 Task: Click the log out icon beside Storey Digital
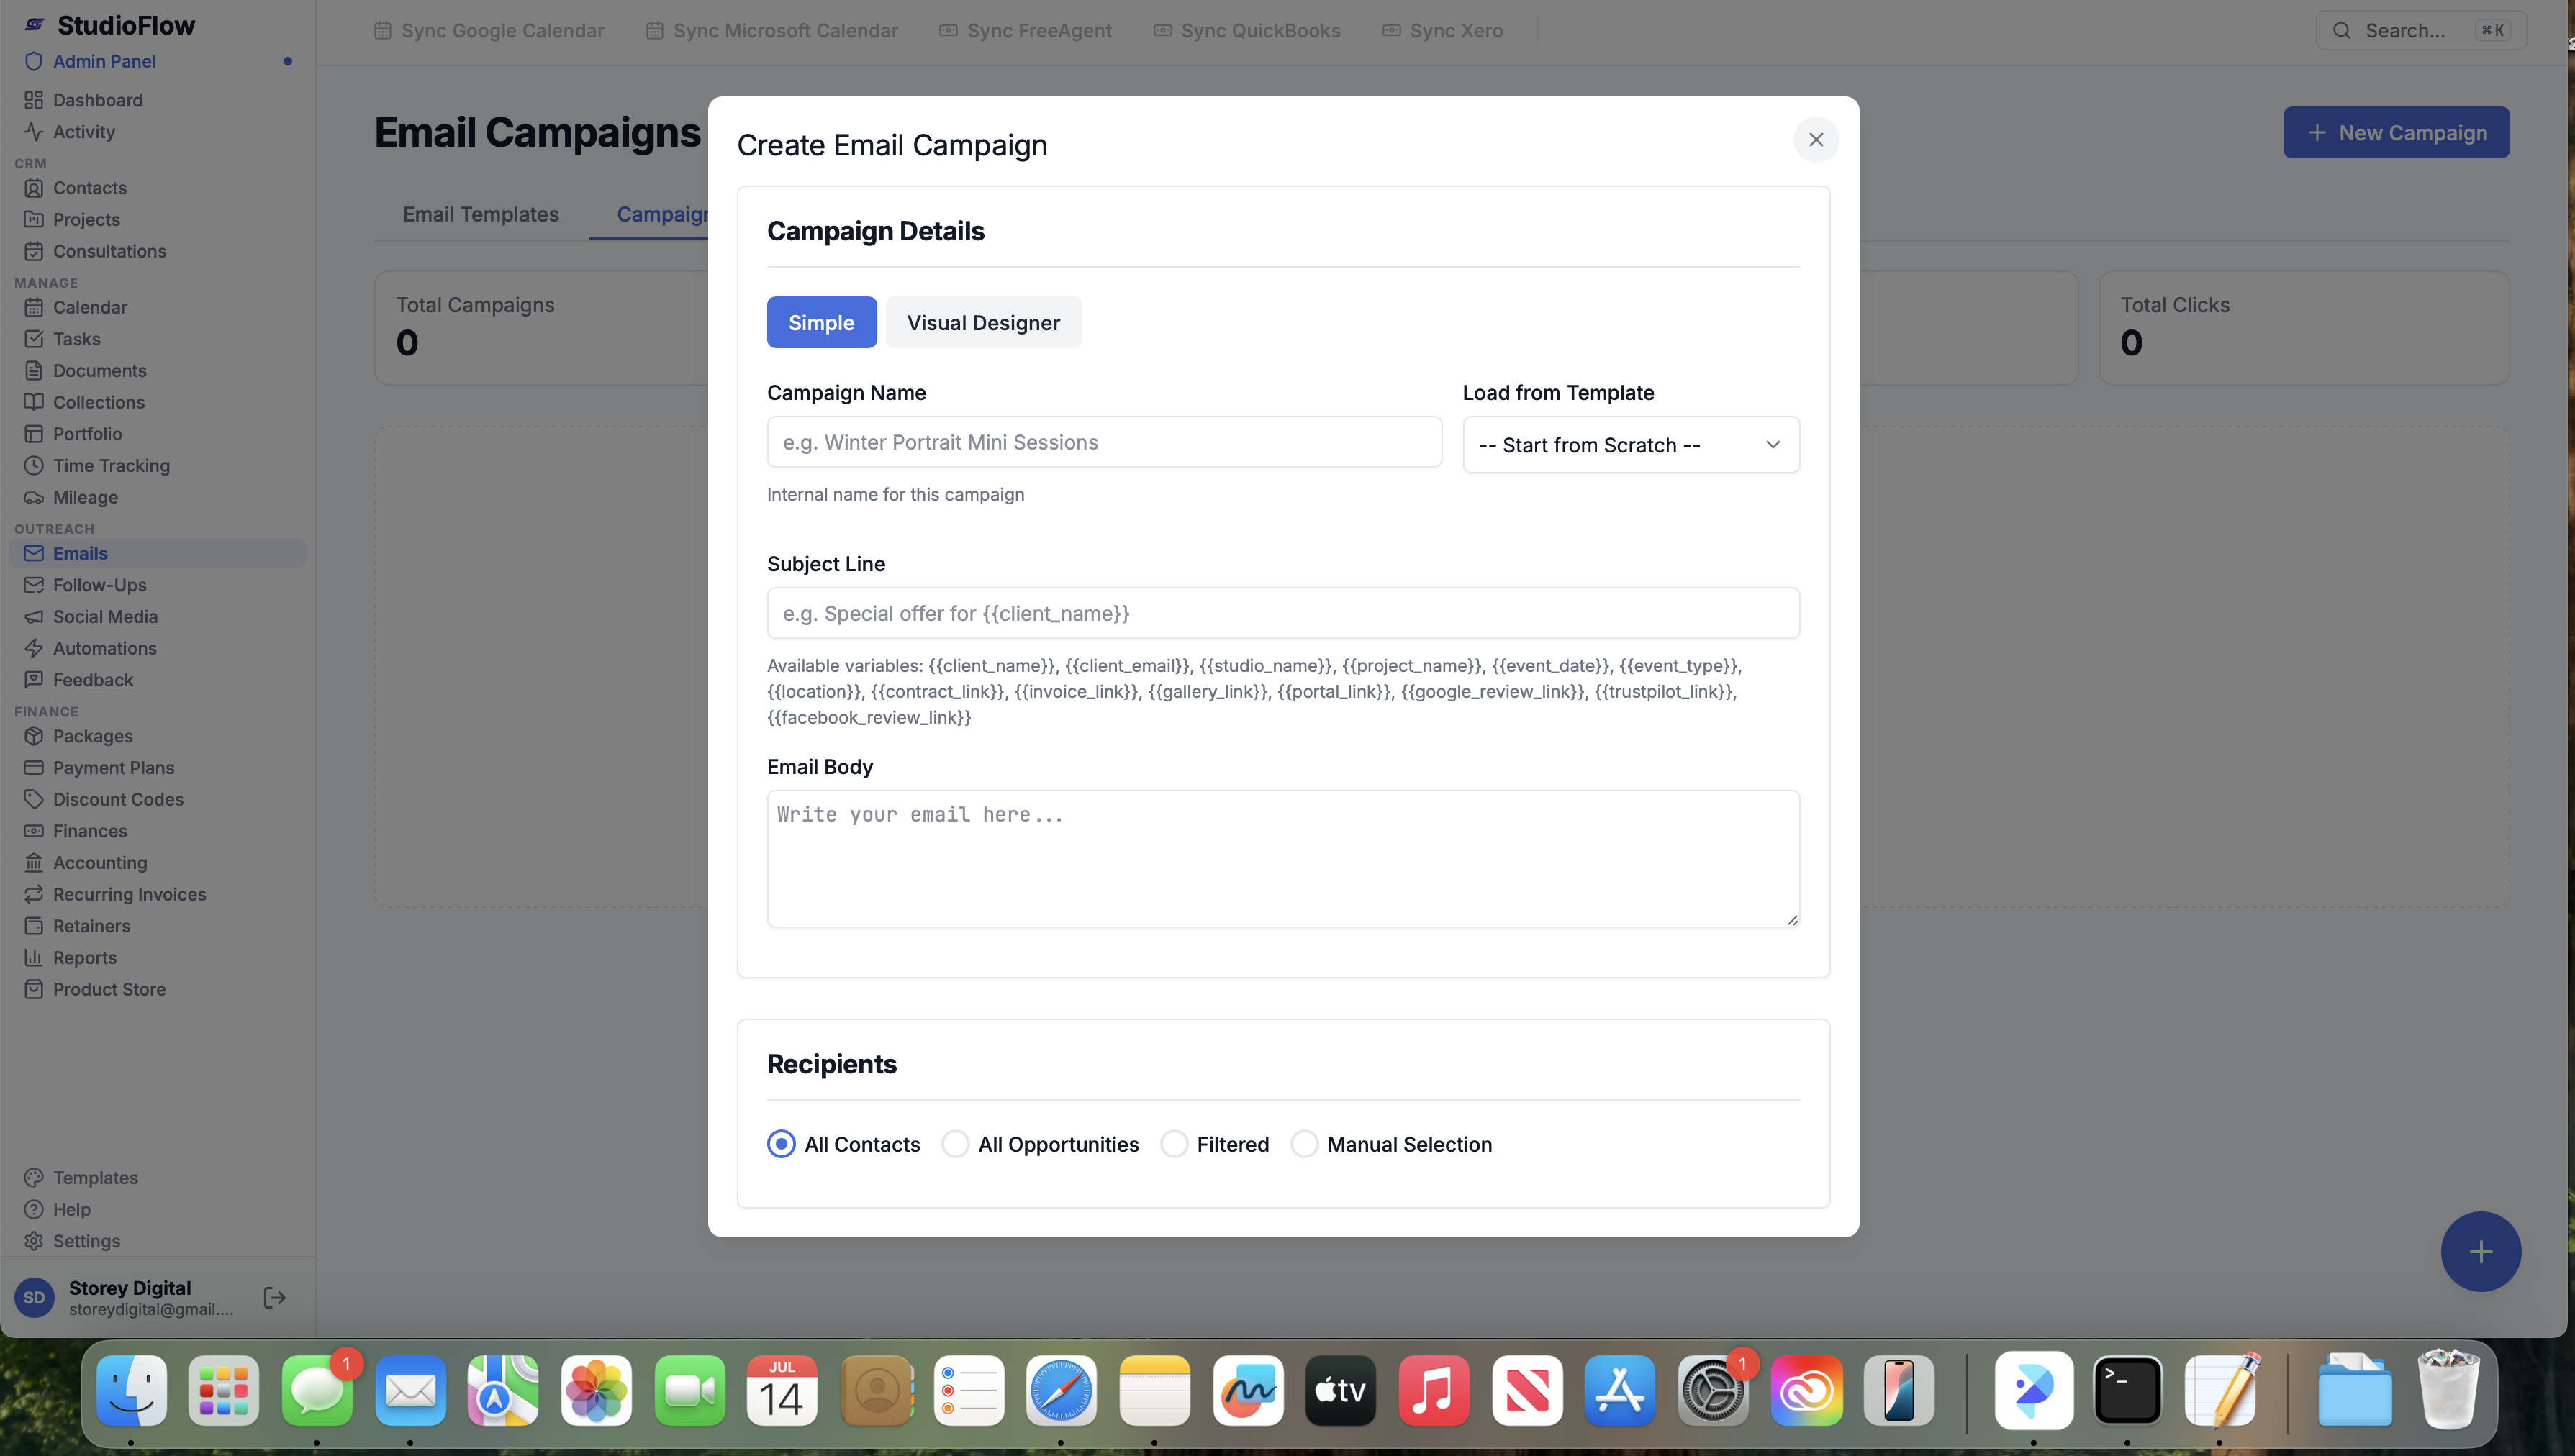click(x=274, y=1298)
